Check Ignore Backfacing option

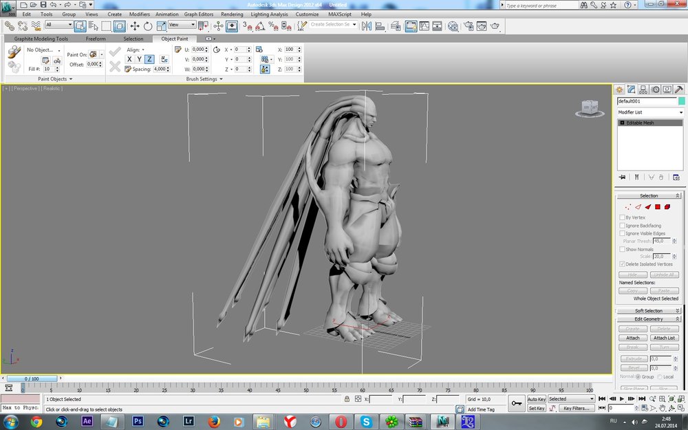click(x=623, y=226)
